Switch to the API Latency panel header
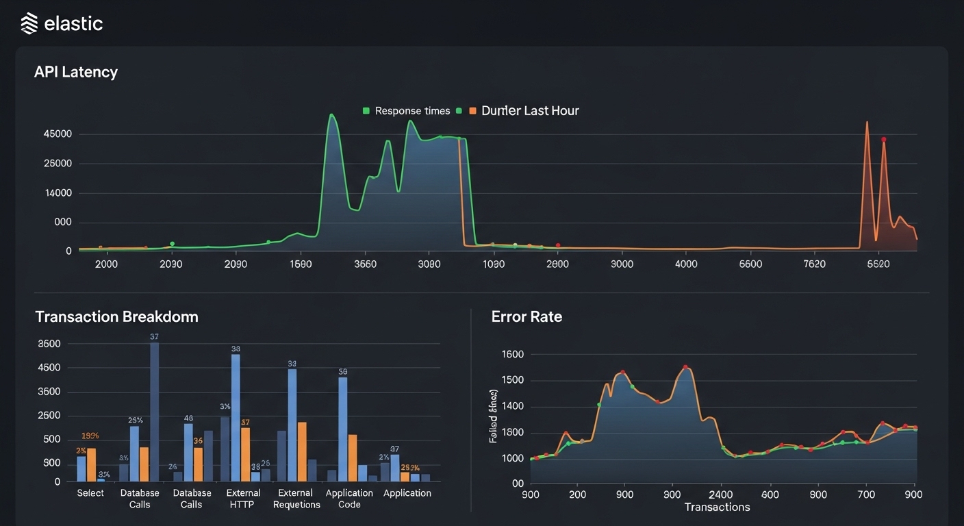964x526 pixels. pyautogui.click(x=76, y=71)
